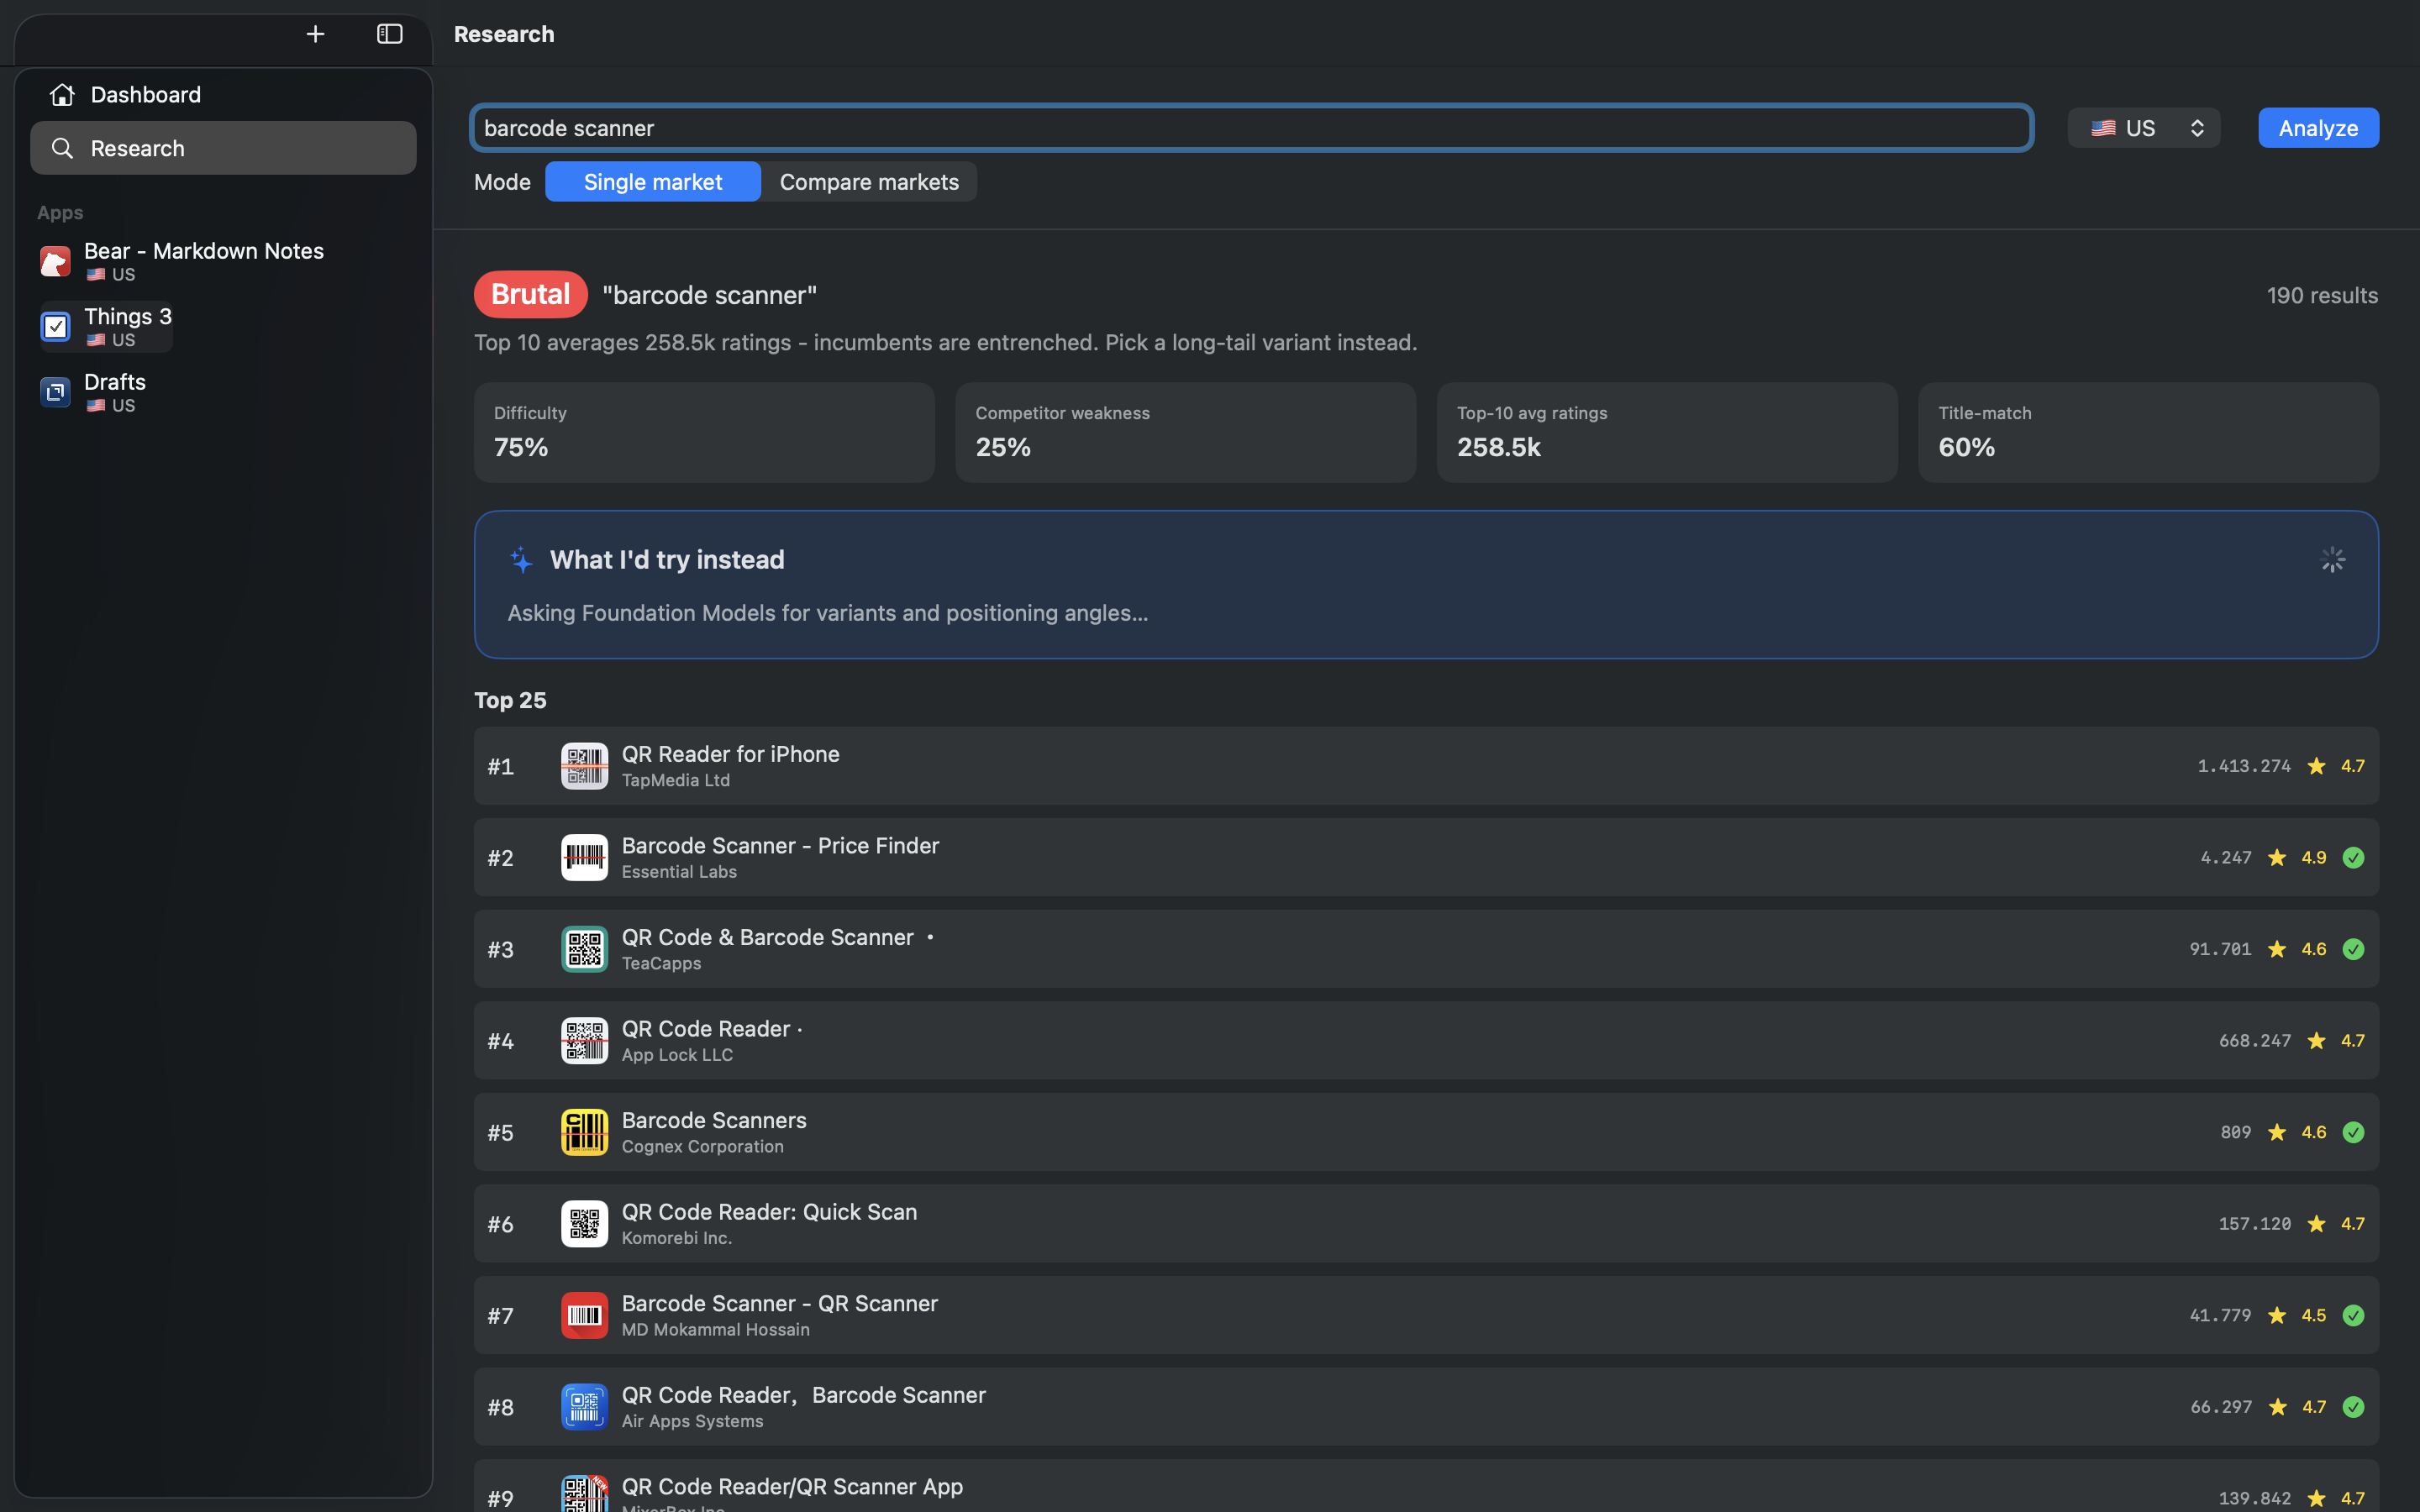The width and height of the screenshot is (2420, 1512).
Task: Click the Drafts app icon
Action: click(55, 392)
